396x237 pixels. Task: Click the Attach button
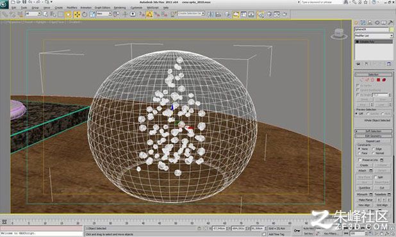[x=363, y=170]
